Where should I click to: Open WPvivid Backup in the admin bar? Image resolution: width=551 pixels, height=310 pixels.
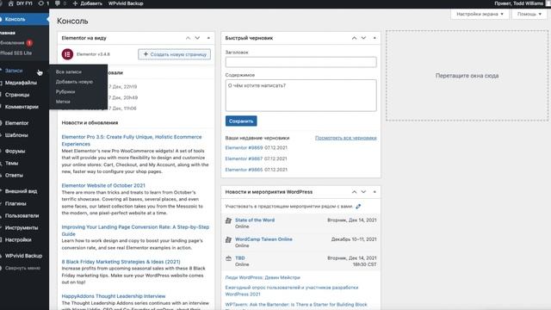[x=126, y=3]
